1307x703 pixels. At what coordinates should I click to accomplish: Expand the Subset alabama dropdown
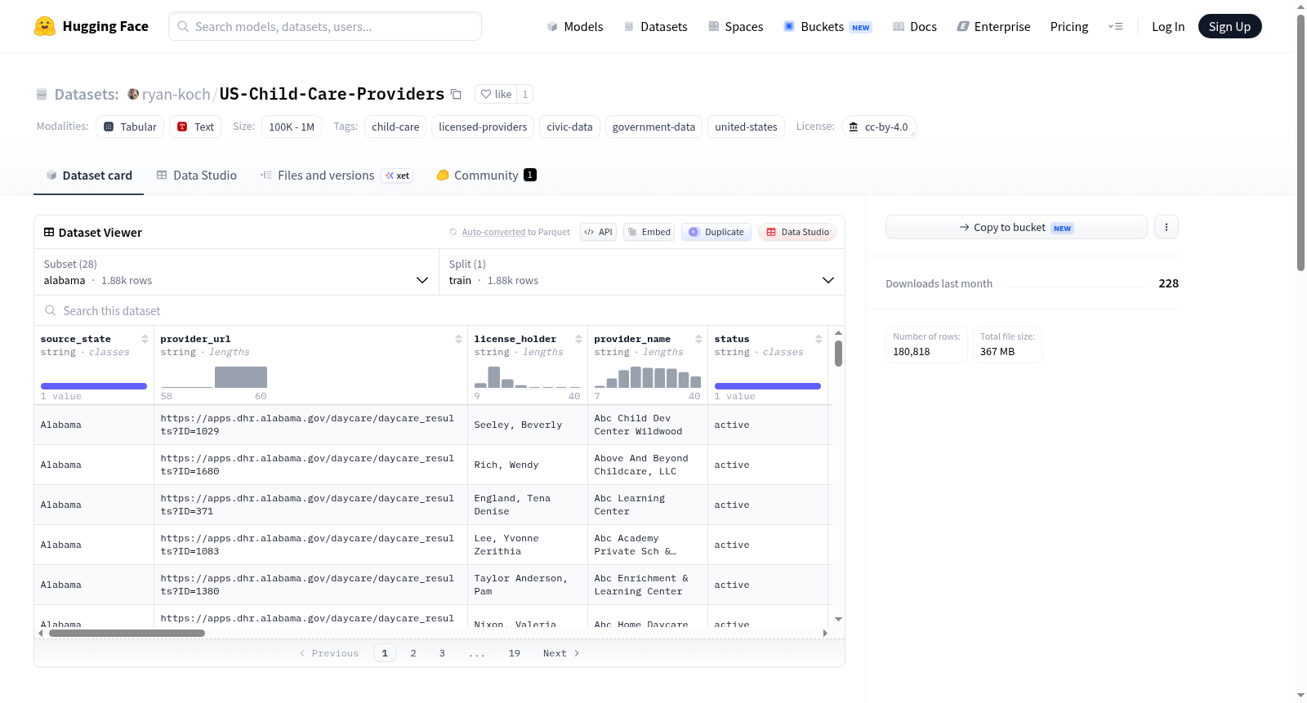click(x=237, y=272)
